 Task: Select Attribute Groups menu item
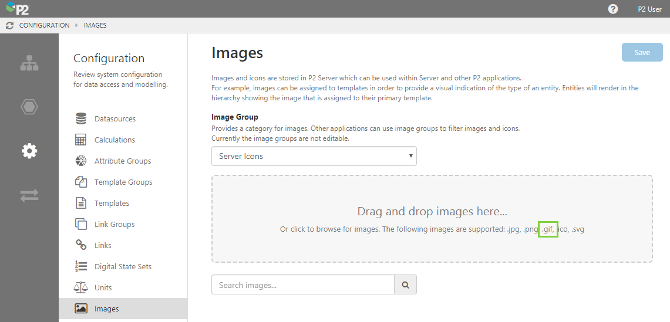(122, 161)
